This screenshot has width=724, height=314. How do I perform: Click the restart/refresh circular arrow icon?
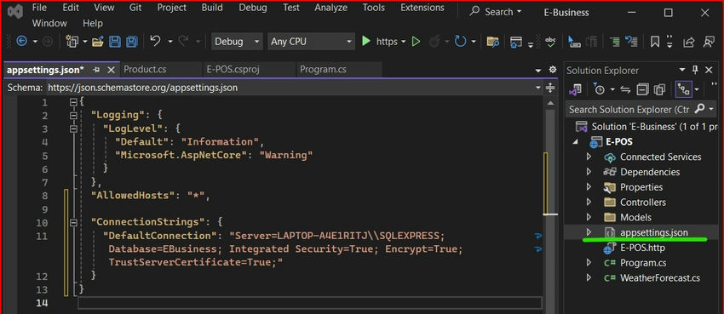click(460, 42)
